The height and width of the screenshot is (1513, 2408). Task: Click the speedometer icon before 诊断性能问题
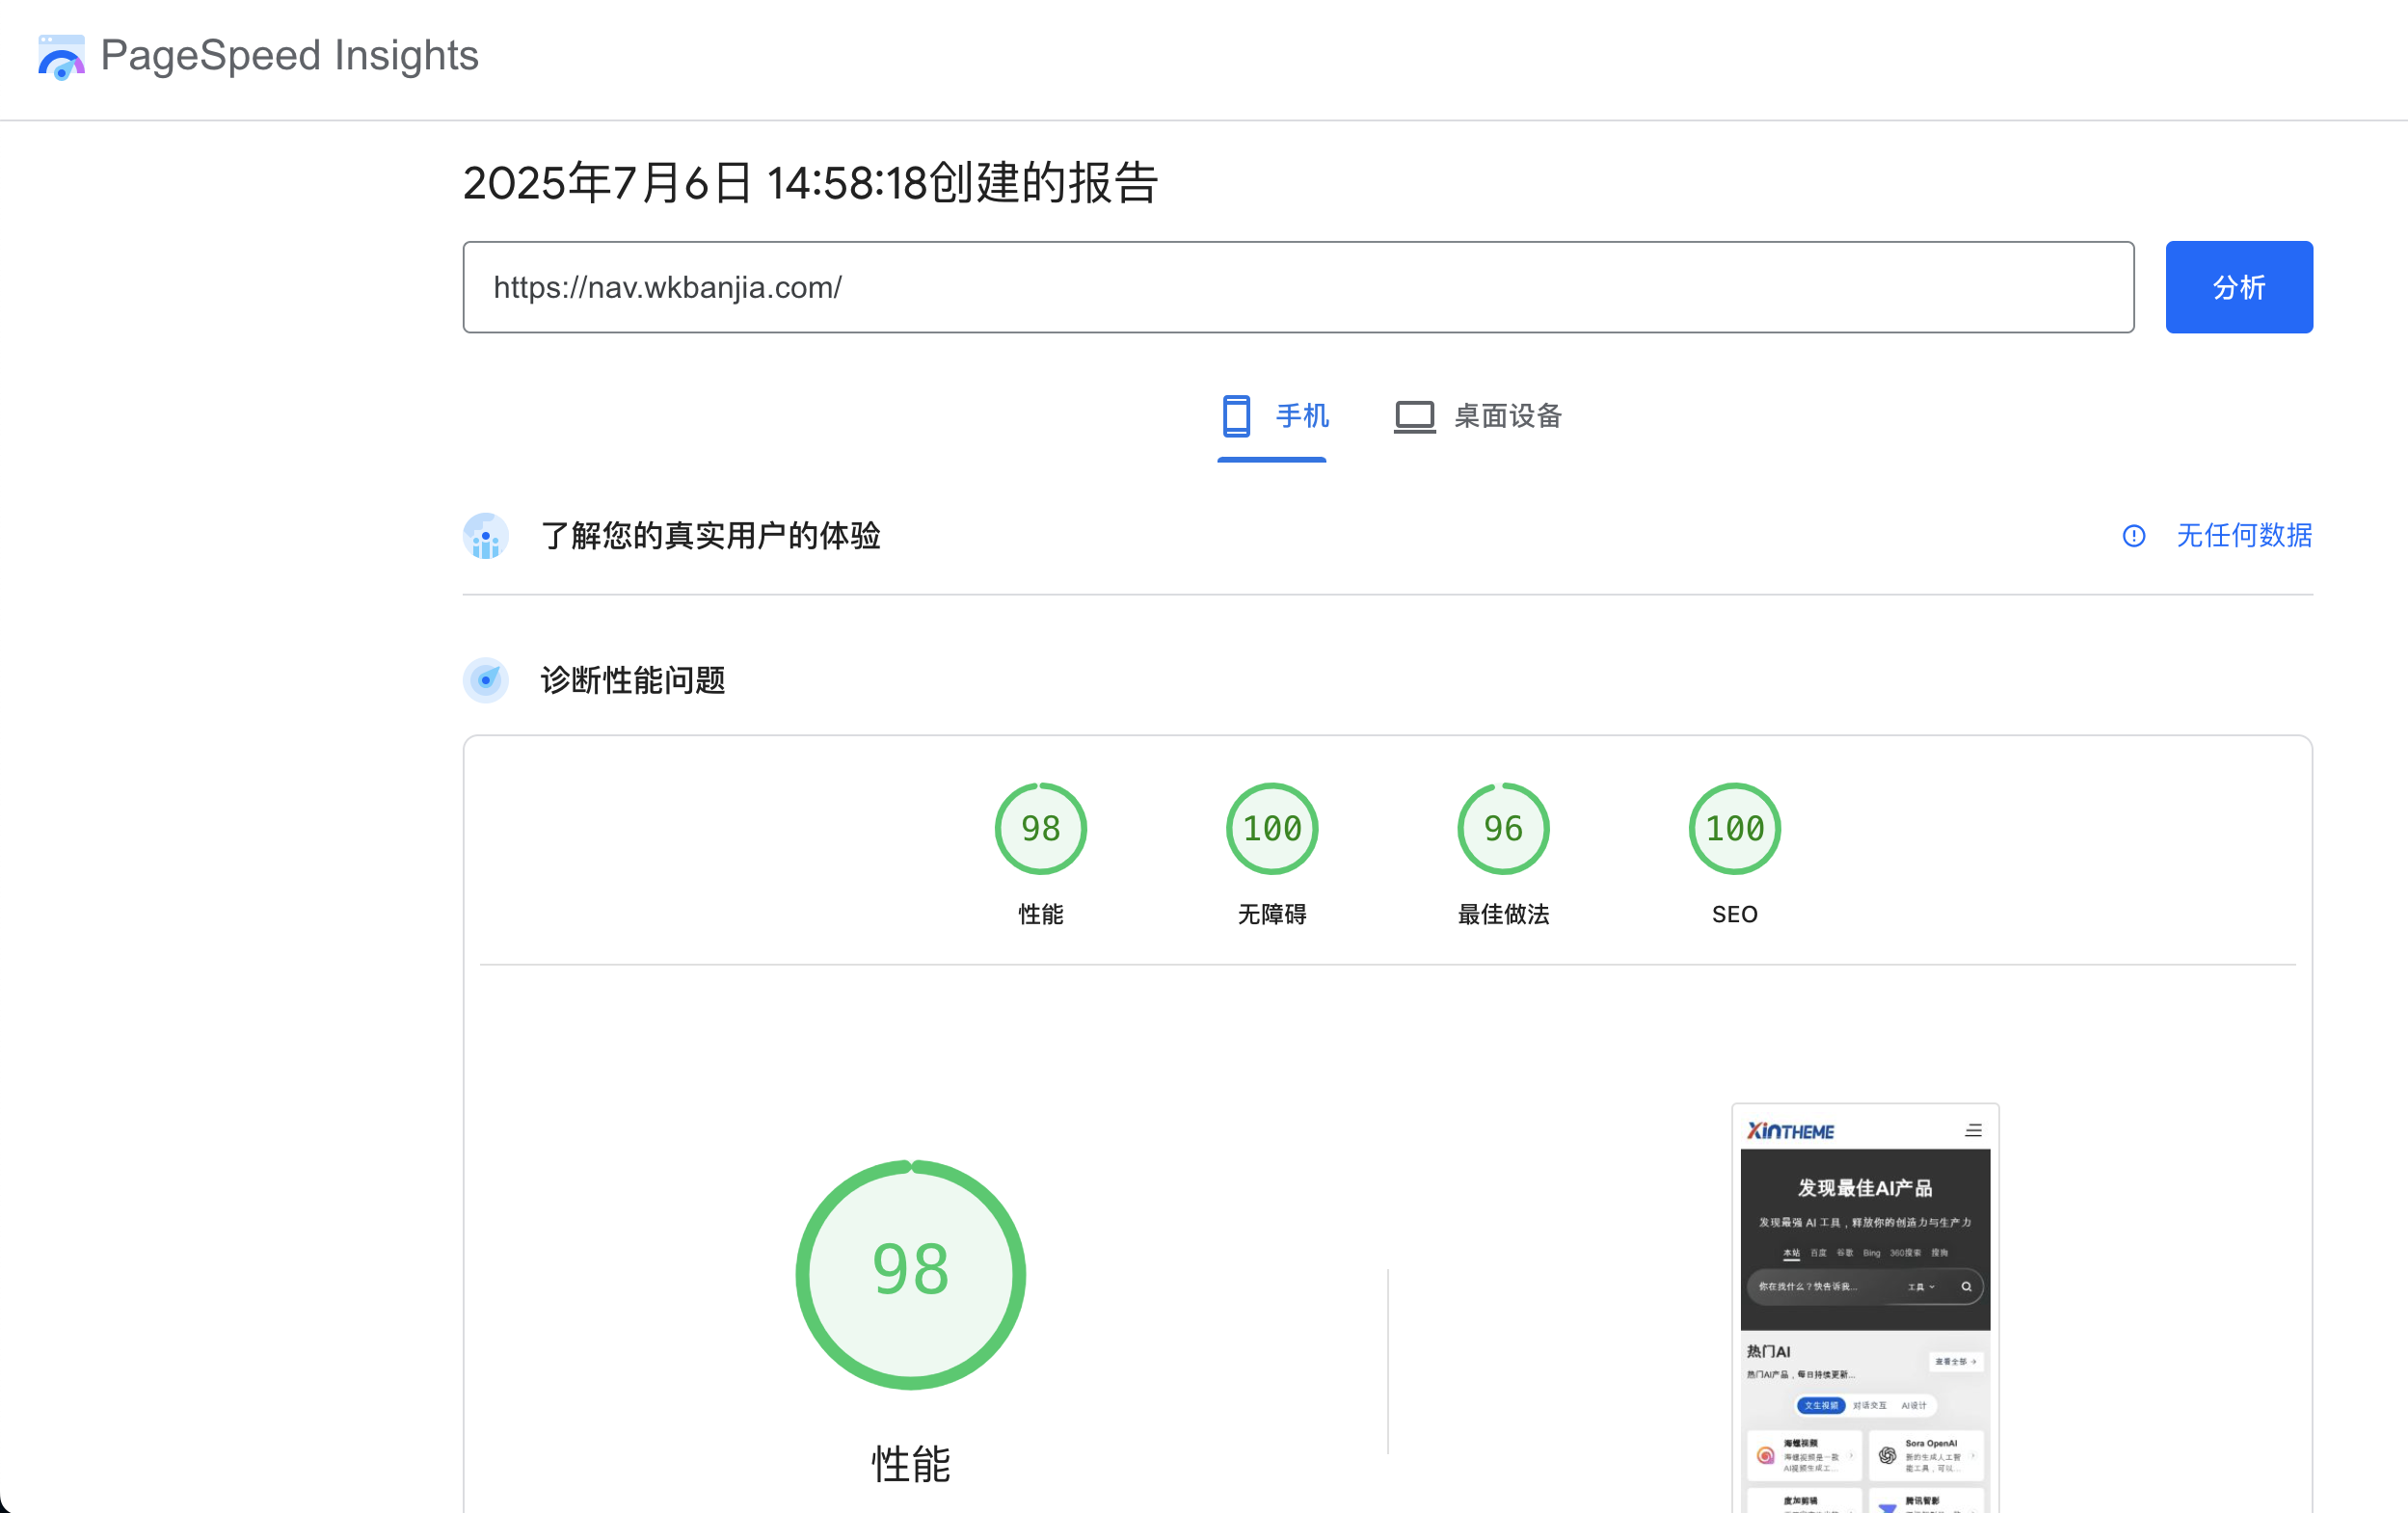coord(486,680)
